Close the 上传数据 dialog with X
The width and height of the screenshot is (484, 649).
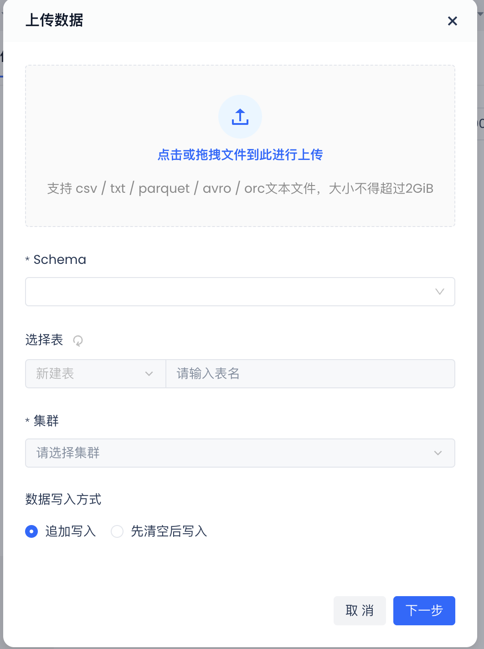pyautogui.click(x=452, y=21)
